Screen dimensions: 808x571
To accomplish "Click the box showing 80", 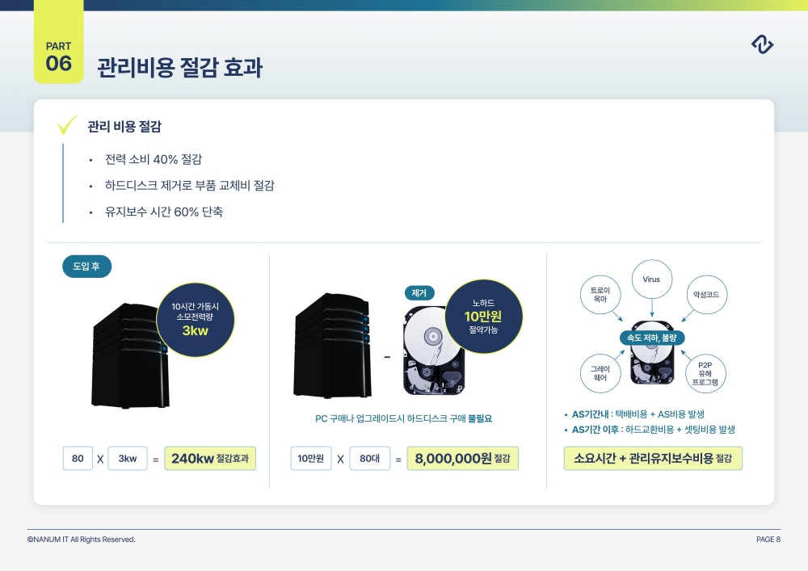I will tap(78, 458).
